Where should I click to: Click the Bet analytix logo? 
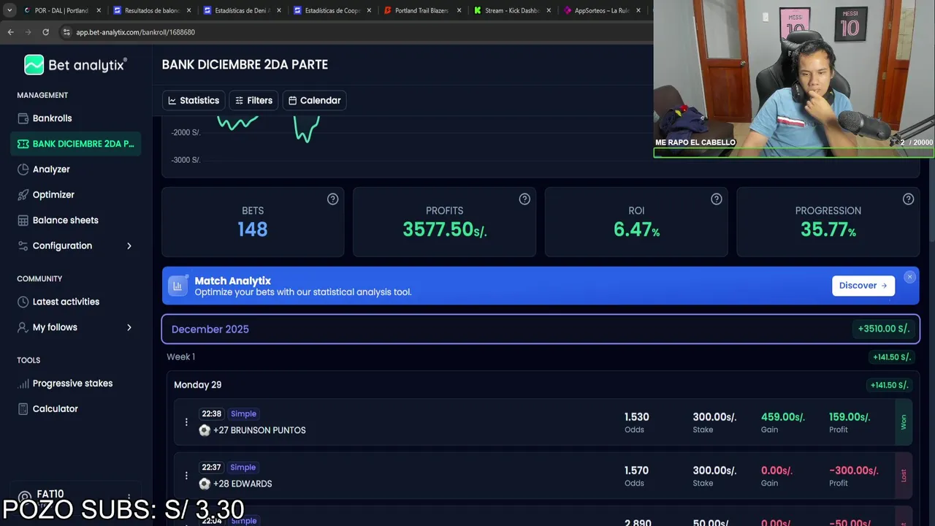(x=75, y=65)
